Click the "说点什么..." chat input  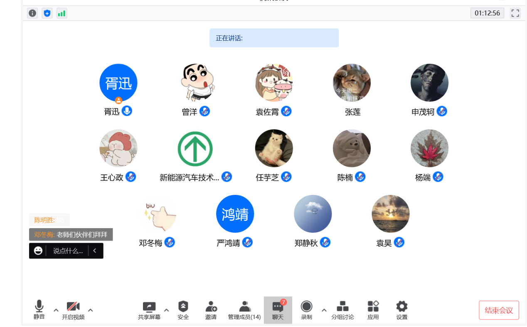[x=68, y=251]
